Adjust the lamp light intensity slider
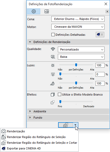 (76, 74)
